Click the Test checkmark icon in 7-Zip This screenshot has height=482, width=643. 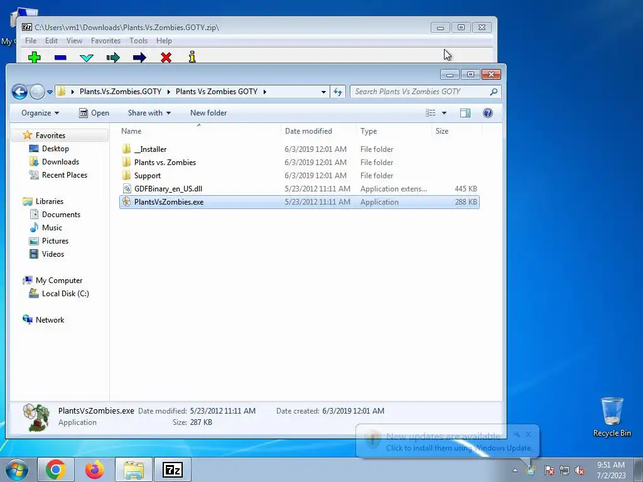87,57
